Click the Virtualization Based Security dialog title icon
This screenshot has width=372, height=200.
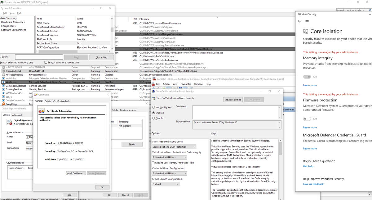point(154,91)
